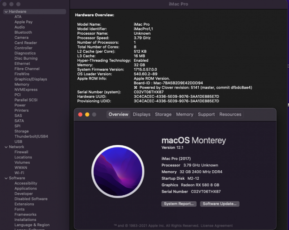Click the Software Update button
This screenshot has height=230, width=289.
(x=220, y=204)
